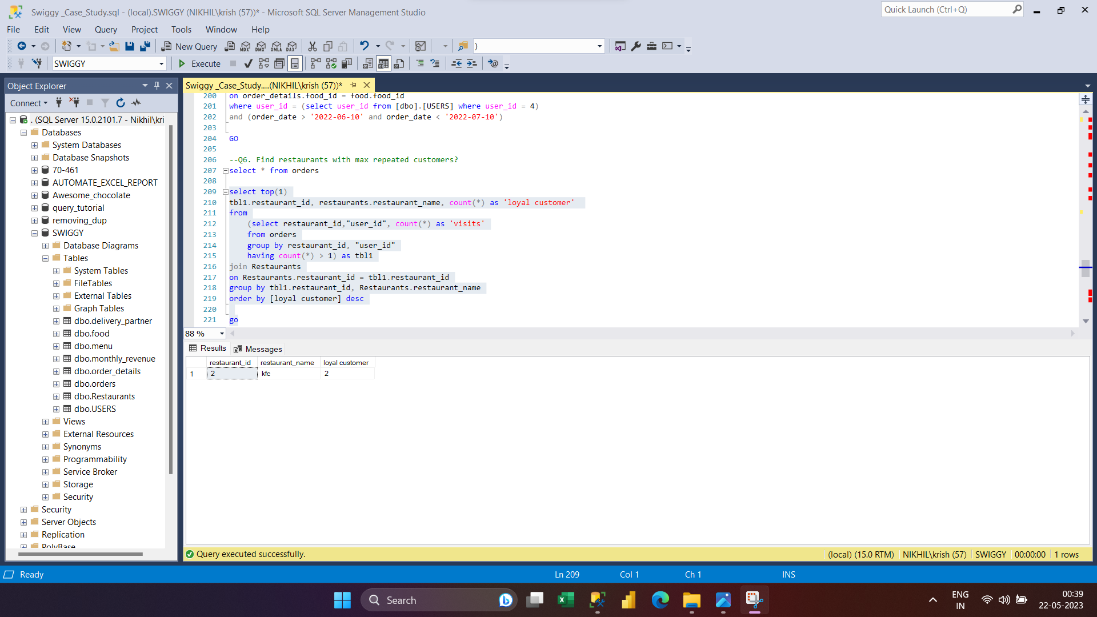The height and width of the screenshot is (617, 1097).
Task: Open the 88 % zoom dropdown
Action: (222, 334)
